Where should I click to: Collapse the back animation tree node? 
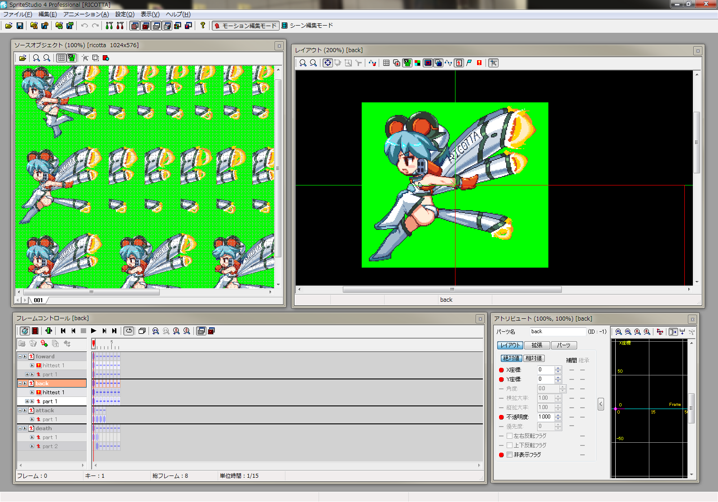20,383
